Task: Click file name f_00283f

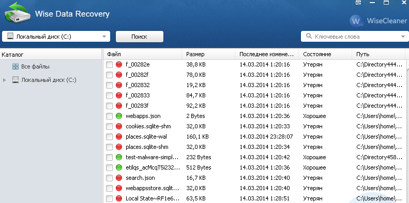Action: coord(138,106)
